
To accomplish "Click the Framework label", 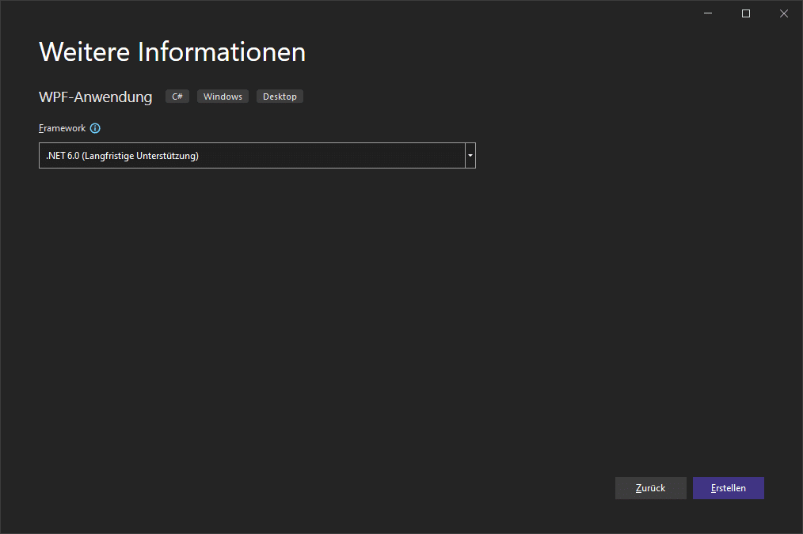I will [x=62, y=128].
